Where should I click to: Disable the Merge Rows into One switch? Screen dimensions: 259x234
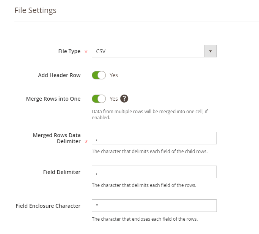pos(99,99)
